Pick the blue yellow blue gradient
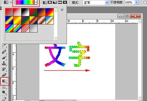 (9, 20)
